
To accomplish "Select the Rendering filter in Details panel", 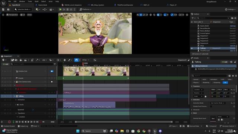I will pos(206,83).
